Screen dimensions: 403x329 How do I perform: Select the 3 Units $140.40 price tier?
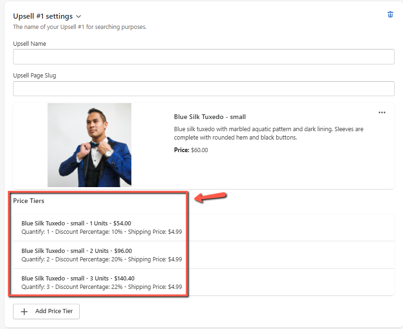click(78, 279)
